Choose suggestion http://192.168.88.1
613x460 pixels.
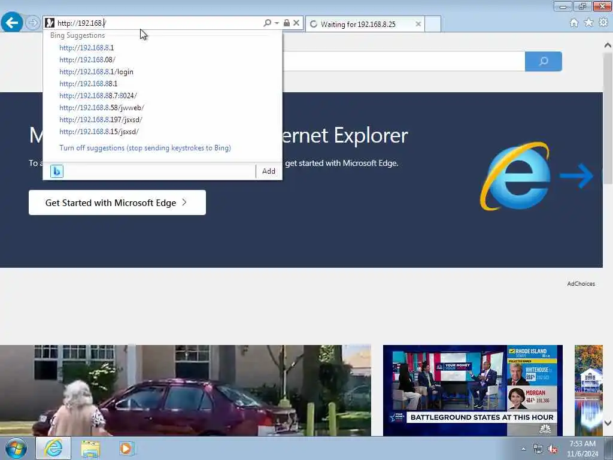(x=89, y=84)
